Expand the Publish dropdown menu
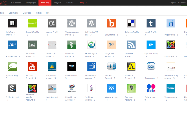 click(x=70, y=3)
